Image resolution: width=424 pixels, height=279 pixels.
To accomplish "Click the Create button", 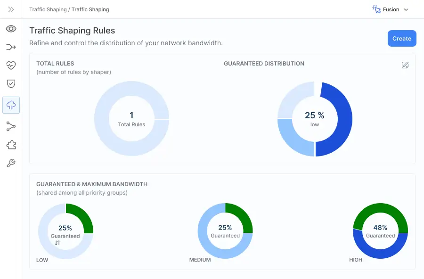I will pos(402,39).
